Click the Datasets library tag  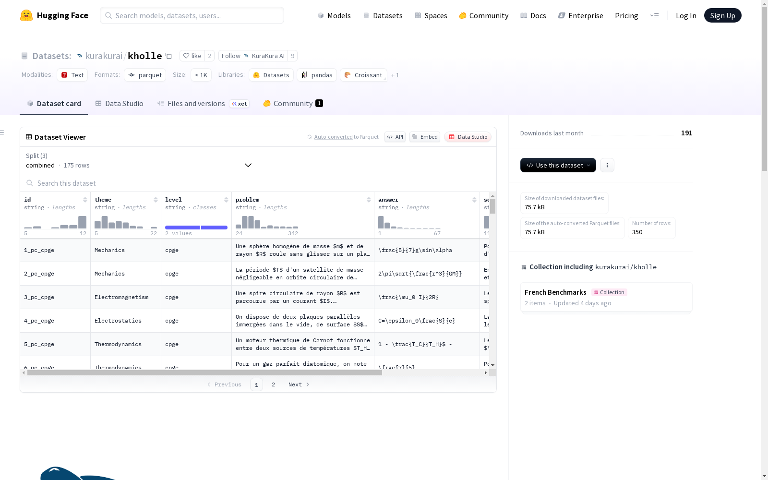coord(271,75)
